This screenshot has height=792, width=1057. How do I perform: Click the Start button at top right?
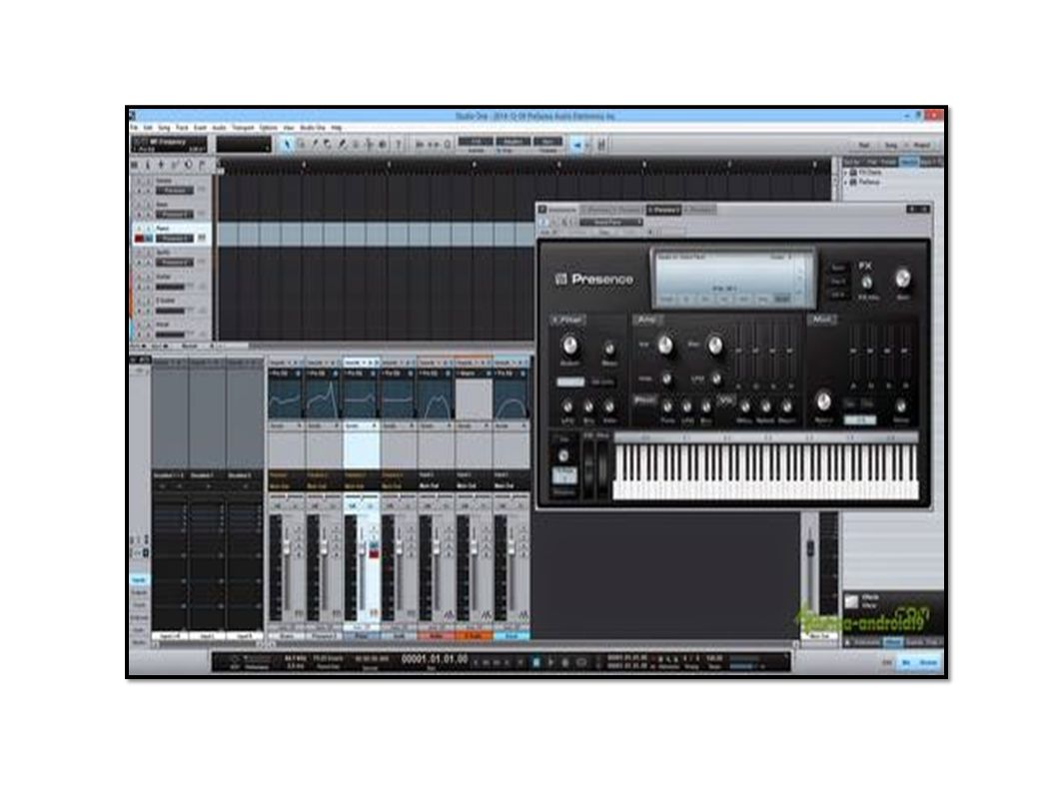point(863,145)
